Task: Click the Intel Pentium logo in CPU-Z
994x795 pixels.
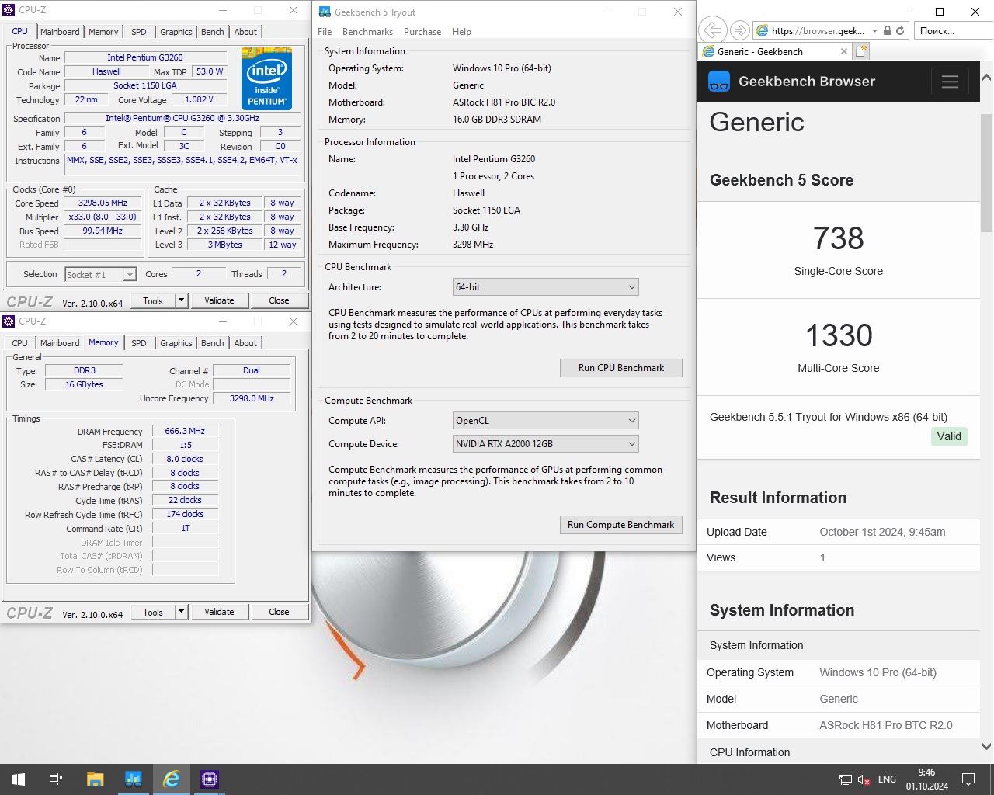Action: point(266,78)
